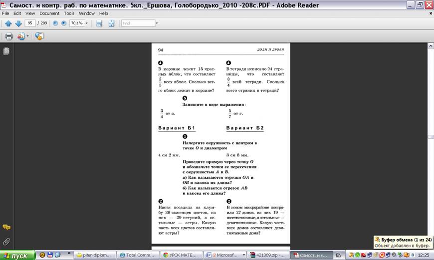Screen dimensions: 434x260
Task: Click the EN language indicator
Action: (x=338, y=255)
